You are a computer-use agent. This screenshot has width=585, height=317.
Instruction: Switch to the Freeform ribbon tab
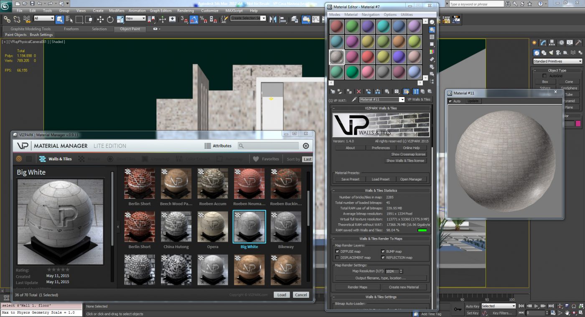pyautogui.click(x=71, y=29)
